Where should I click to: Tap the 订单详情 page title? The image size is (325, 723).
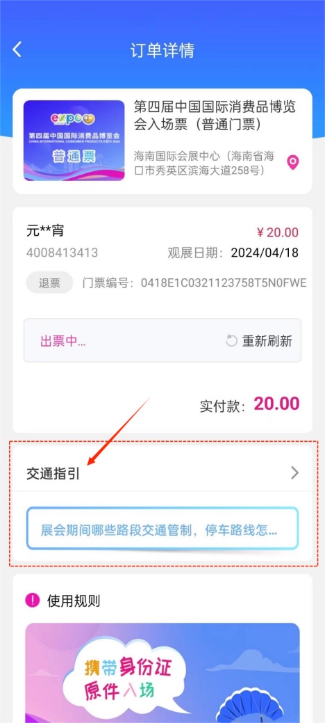[x=162, y=50]
